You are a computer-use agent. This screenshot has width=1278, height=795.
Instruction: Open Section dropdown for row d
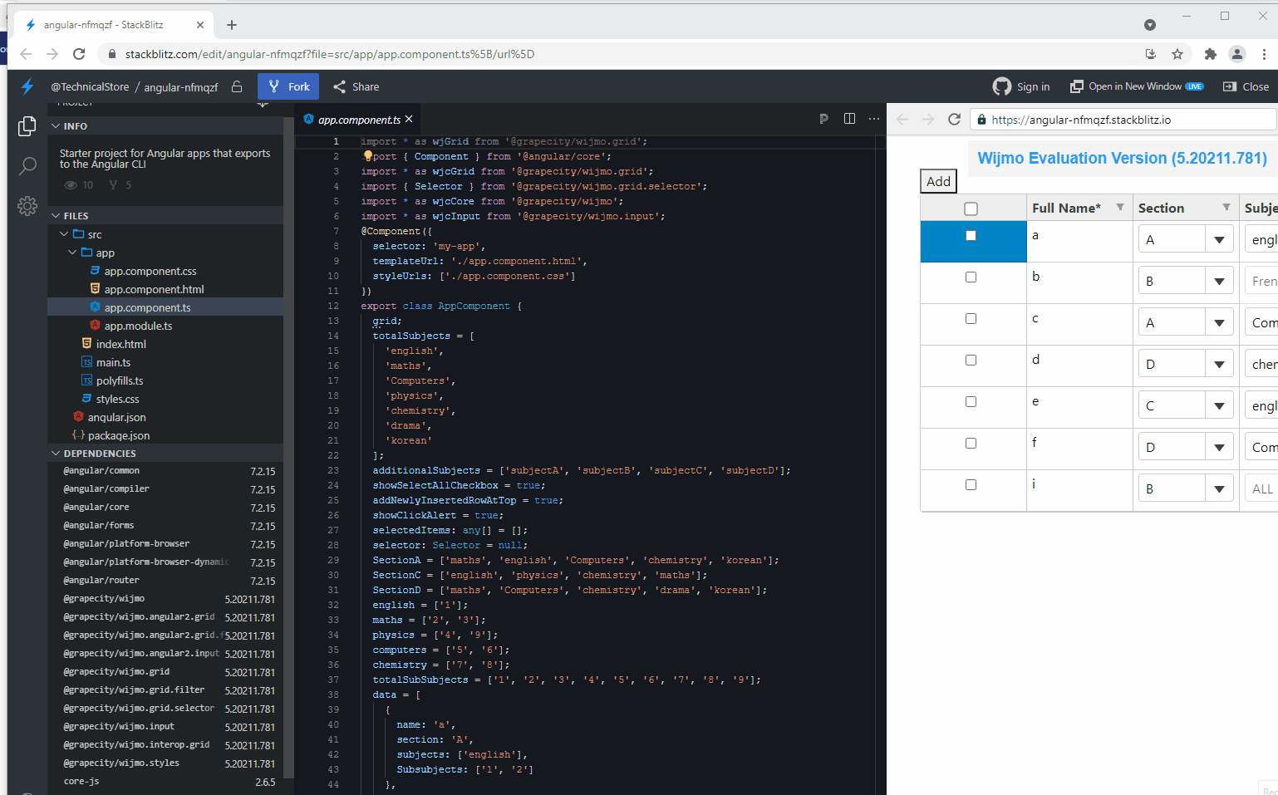coord(1219,364)
